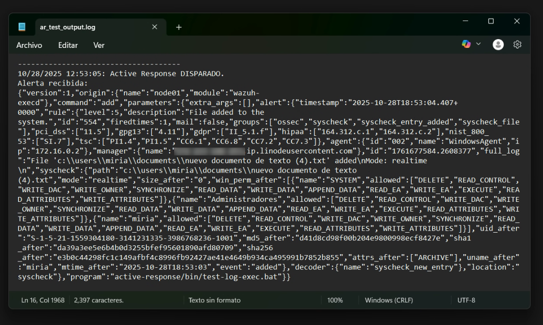Open the Copilot icon
This screenshot has height=325, width=543.
[x=466, y=44]
